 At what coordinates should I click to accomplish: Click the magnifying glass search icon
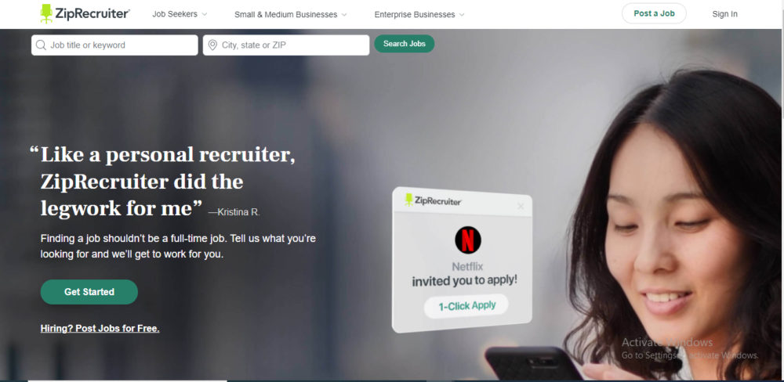[41, 45]
